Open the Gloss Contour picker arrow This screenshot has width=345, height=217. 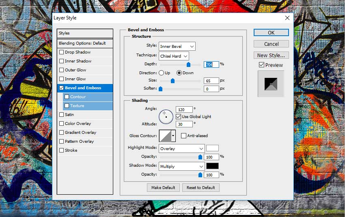tap(173, 135)
